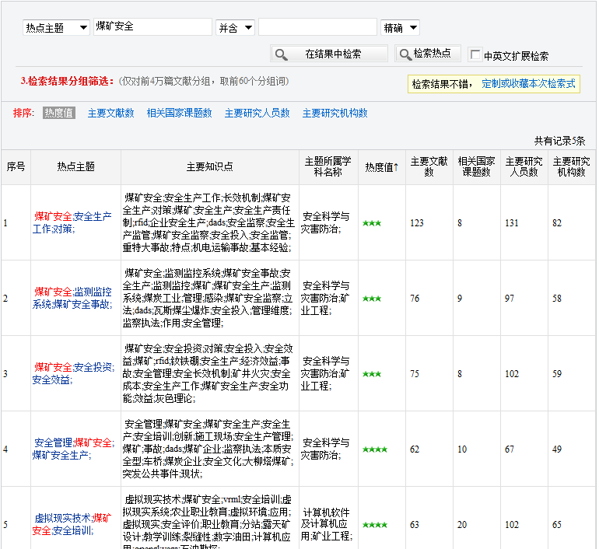The image size is (599, 549).
Task: Click the 主要文献数 value 123
Action: coord(417,223)
